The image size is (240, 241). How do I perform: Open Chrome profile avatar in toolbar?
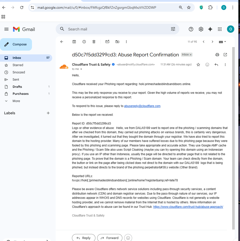224,7
